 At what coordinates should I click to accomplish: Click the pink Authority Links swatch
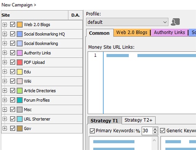pos(19,53)
